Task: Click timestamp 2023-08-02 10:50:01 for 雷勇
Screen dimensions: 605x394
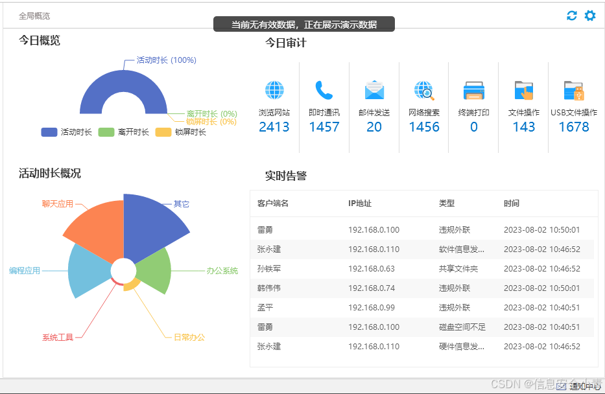Action: (x=541, y=230)
